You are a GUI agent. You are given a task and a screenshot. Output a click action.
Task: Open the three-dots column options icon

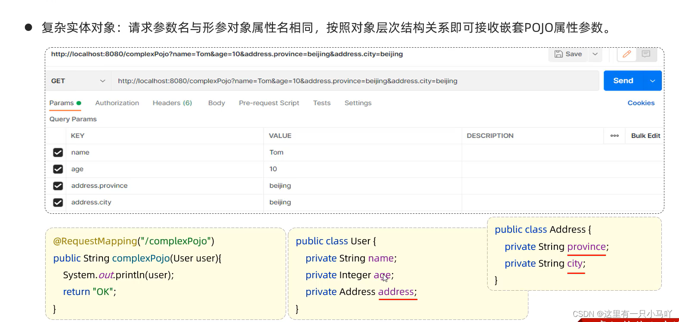pos(614,136)
